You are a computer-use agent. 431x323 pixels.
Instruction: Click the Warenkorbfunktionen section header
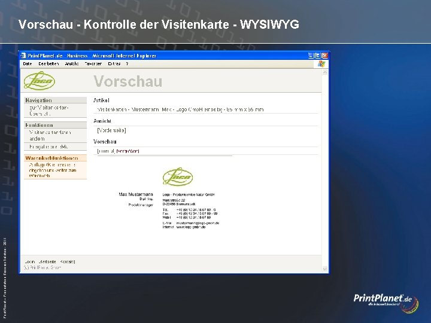[55, 158]
